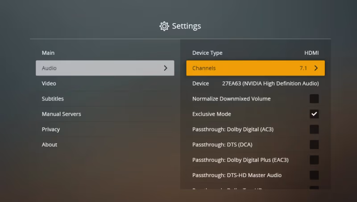Click the Device Type label
This screenshot has width=357, height=202.
pos(208,53)
